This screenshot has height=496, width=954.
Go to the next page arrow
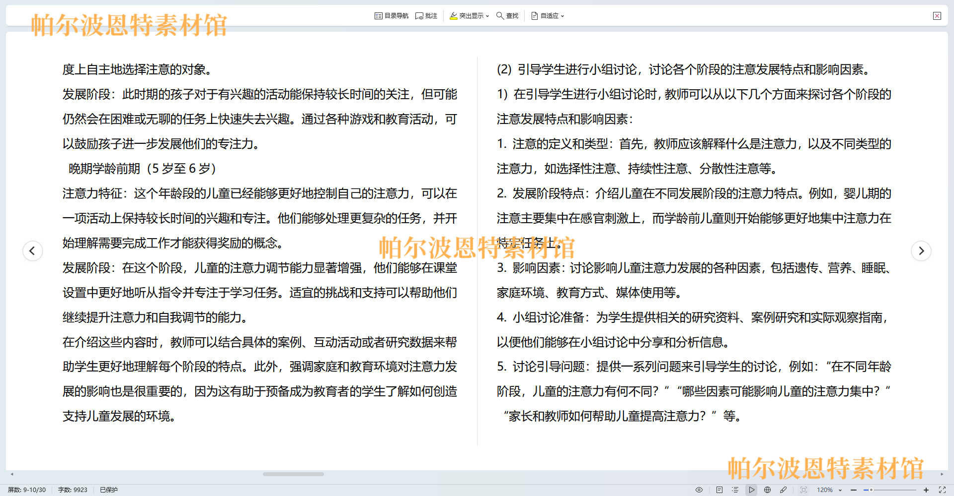pyautogui.click(x=921, y=250)
